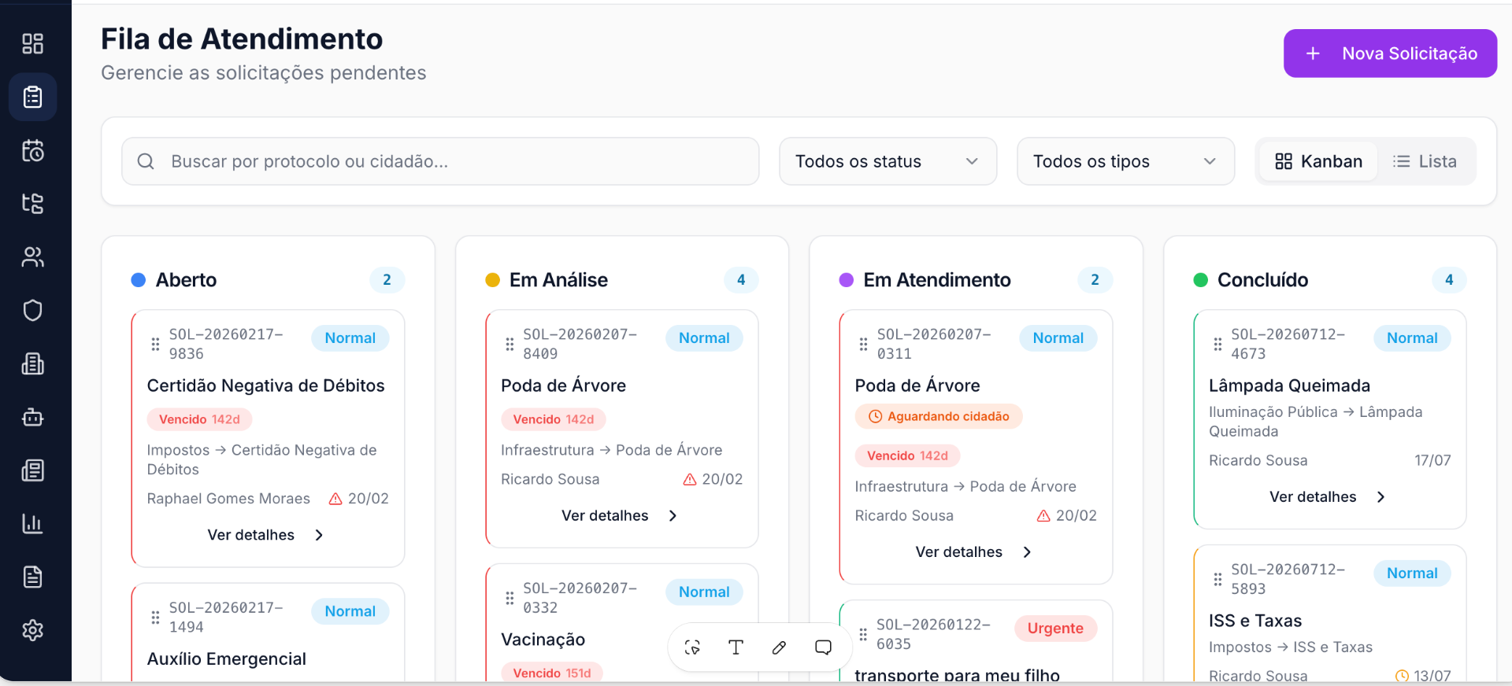This screenshot has height=686, width=1512.
Task: Click the Auxílio Emergencial card title
Action: [x=227, y=659]
